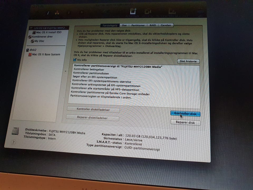Click the Slet historie button
Viewport: 253px width, 190px height.
[188, 61]
